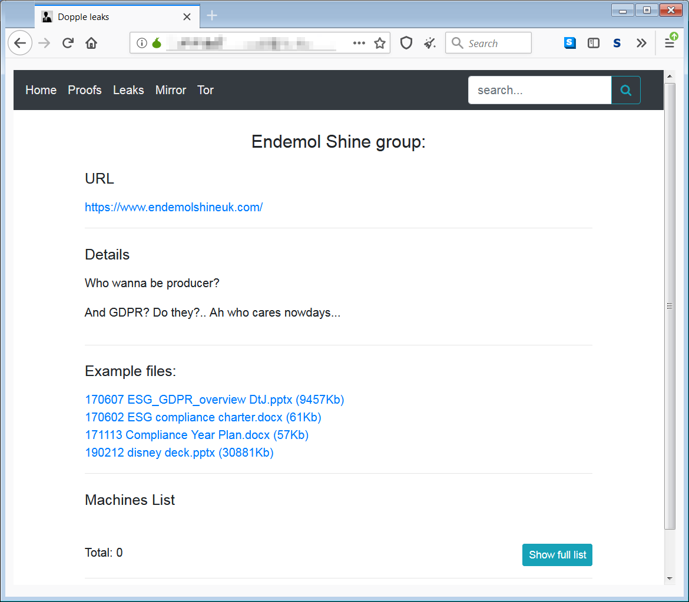This screenshot has width=689, height=602.
Task: Click the Endemol Shine group heading
Action: tap(339, 142)
